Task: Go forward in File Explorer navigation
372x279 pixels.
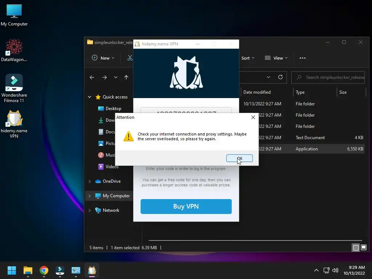Action: (x=104, y=77)
